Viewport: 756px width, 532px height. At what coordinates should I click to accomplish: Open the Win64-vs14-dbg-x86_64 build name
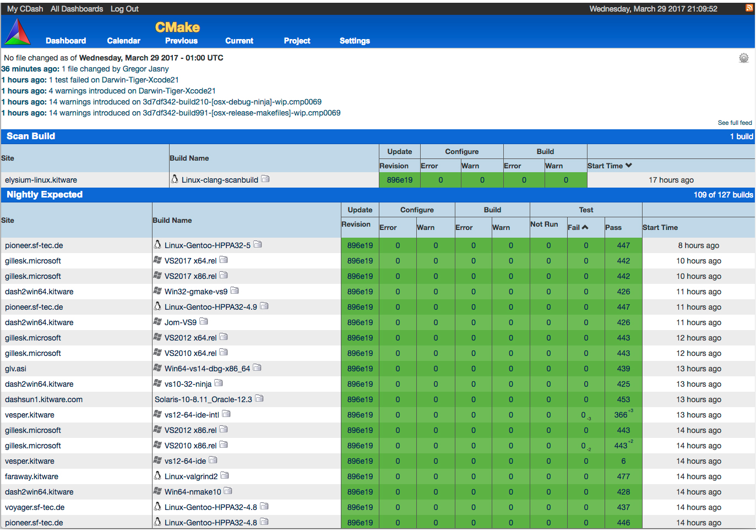point(208,369)
